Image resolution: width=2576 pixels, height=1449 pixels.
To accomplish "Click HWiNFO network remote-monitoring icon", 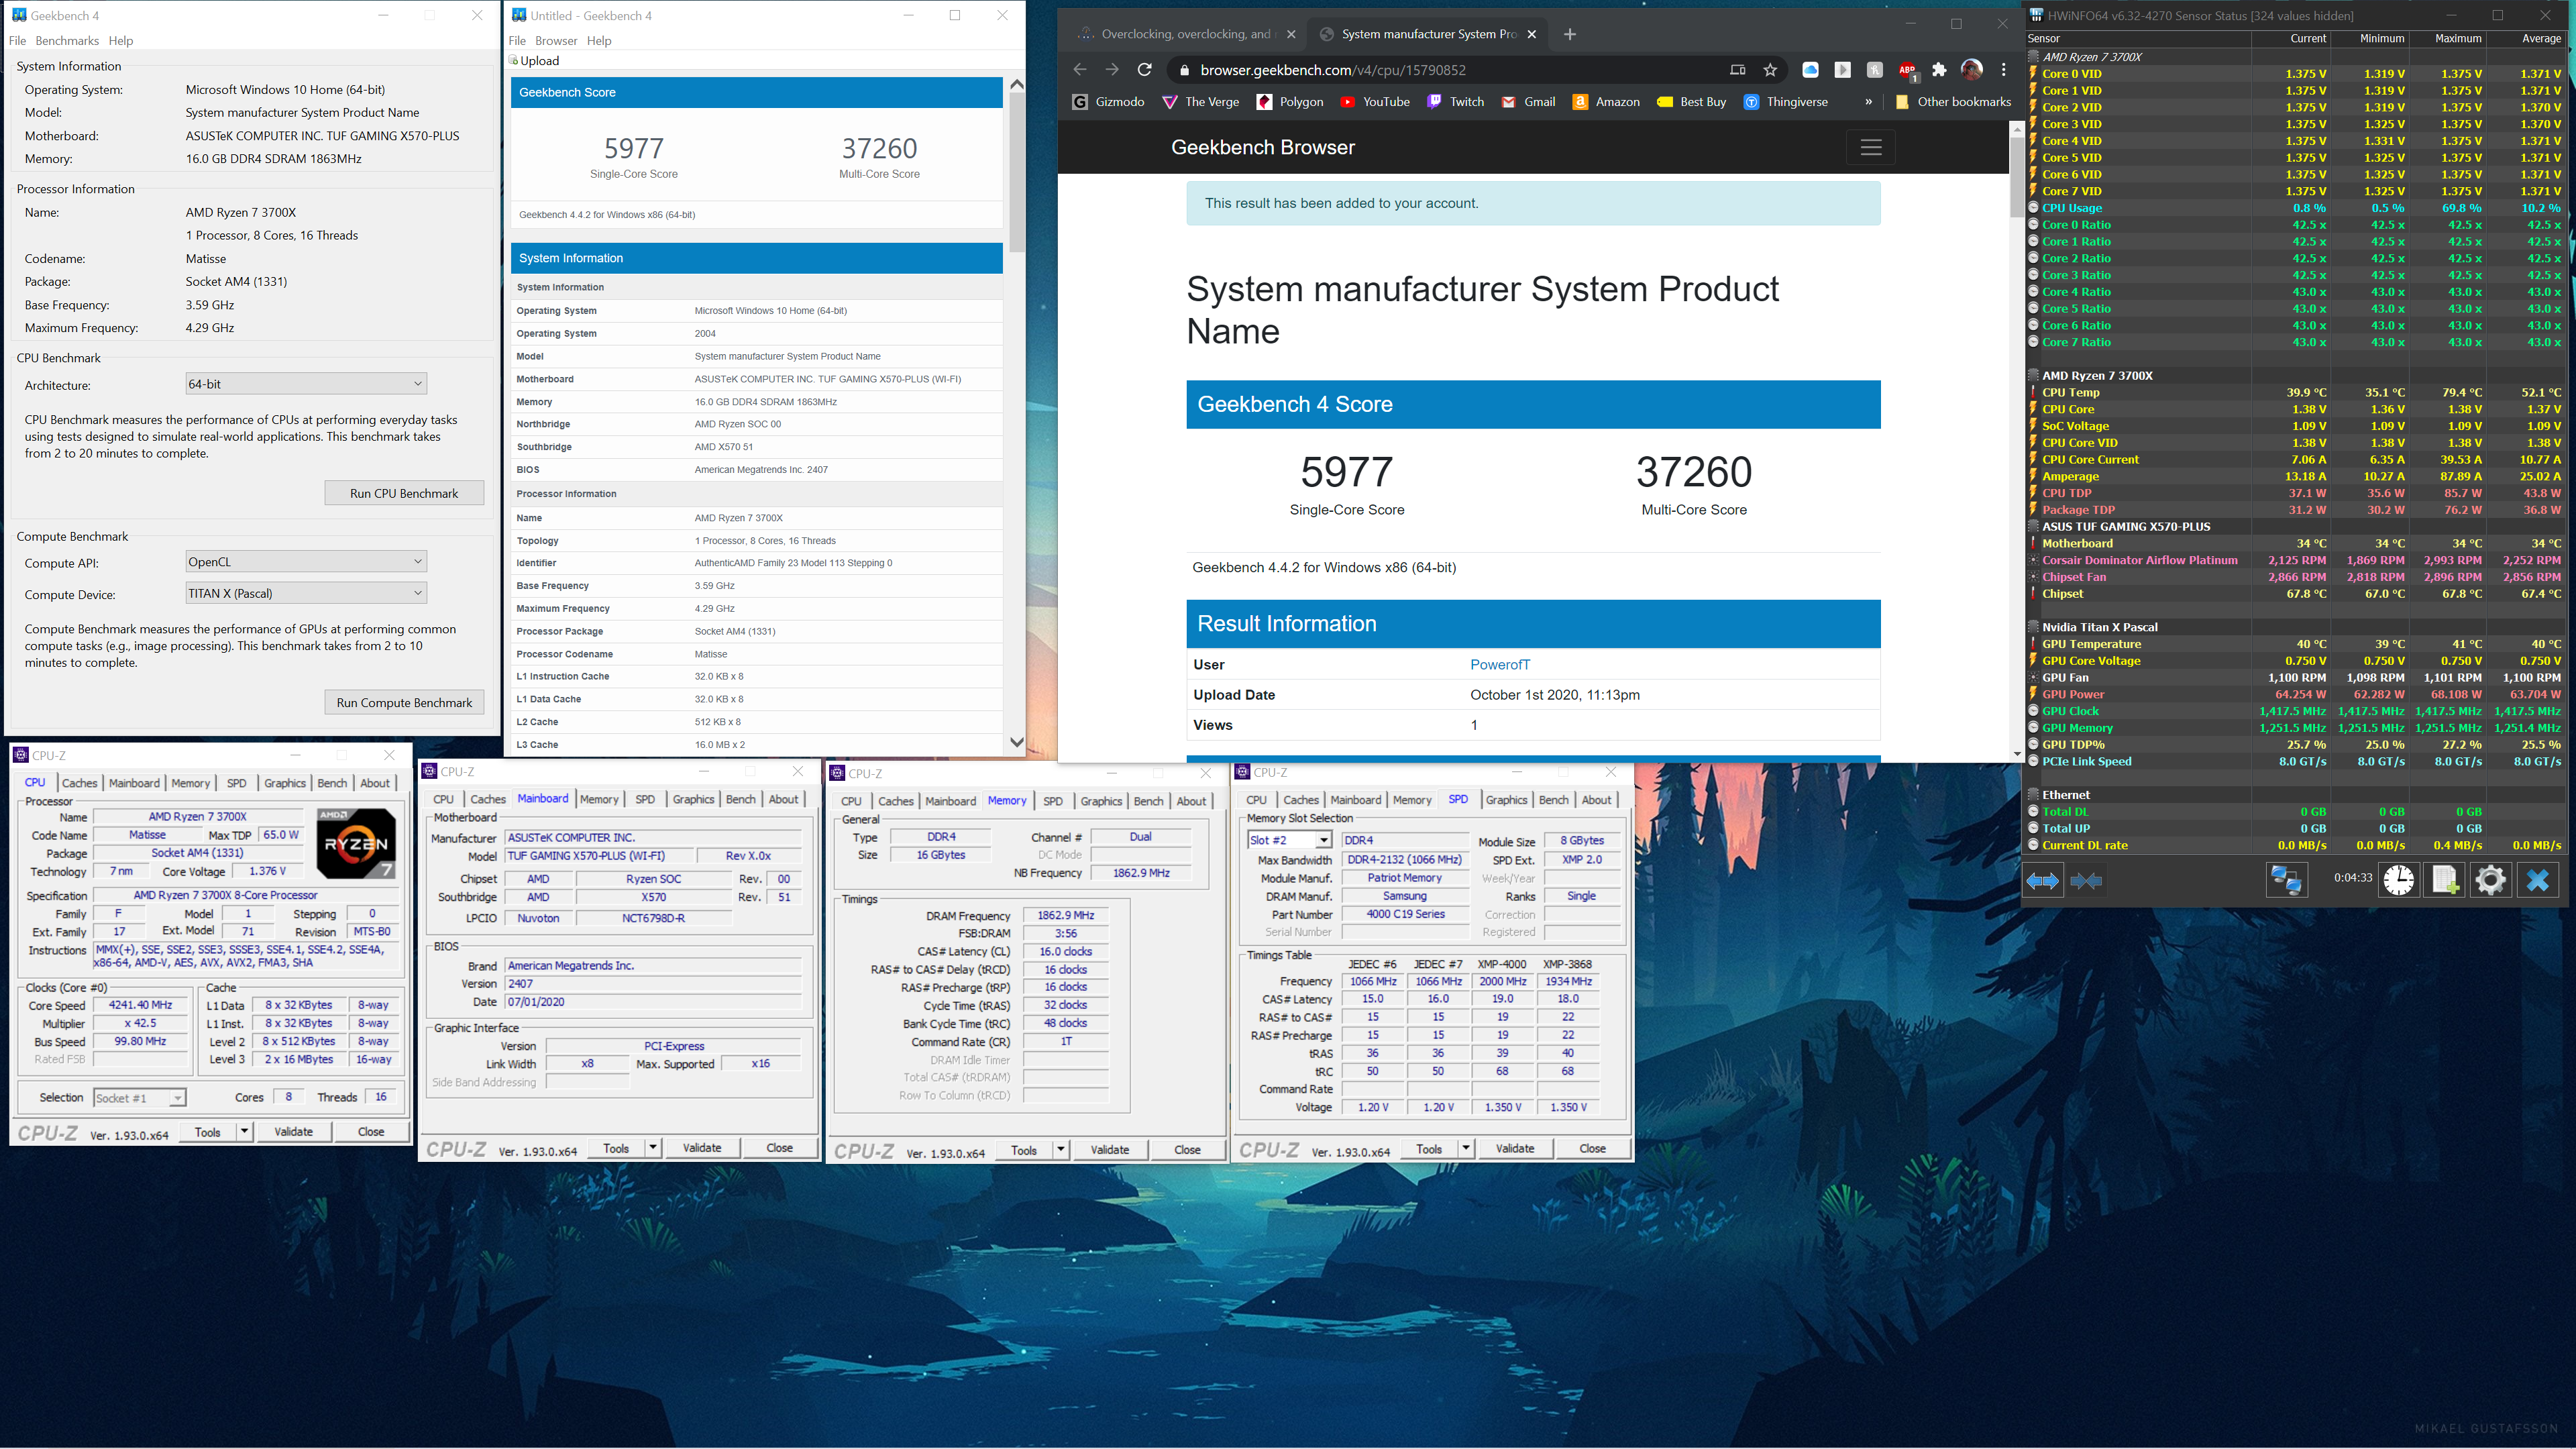I will [2286, 880].
